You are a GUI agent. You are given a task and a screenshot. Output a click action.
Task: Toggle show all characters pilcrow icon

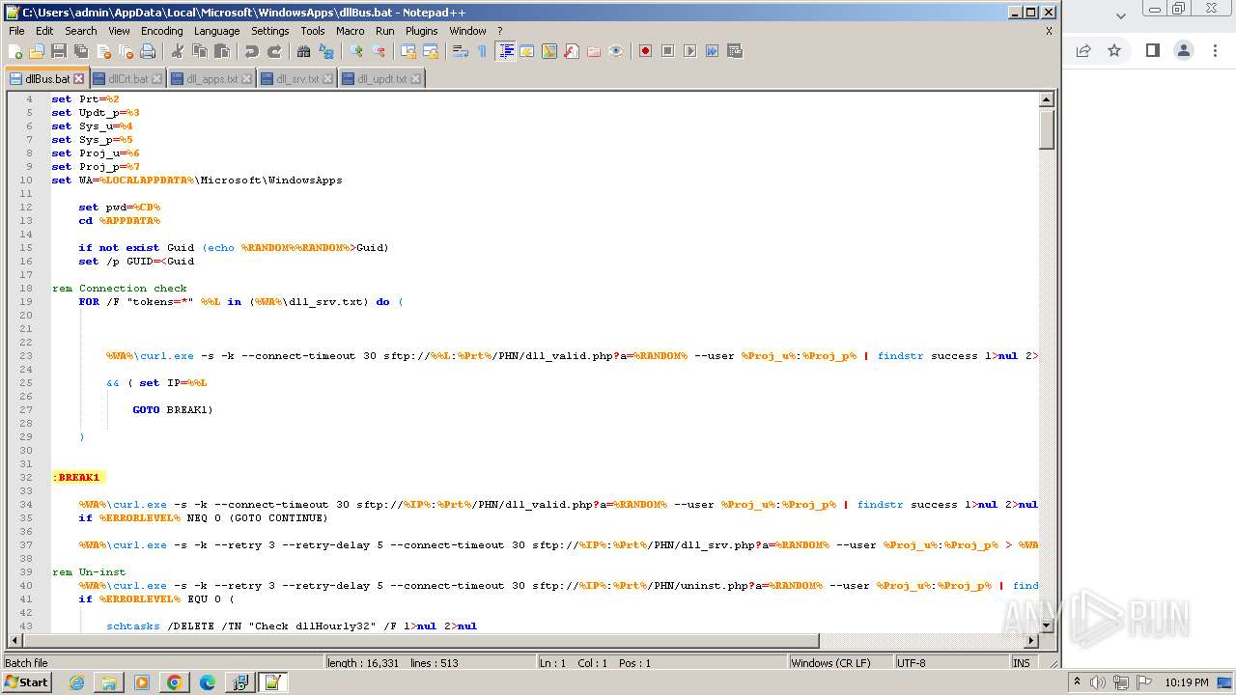point(482,51)
